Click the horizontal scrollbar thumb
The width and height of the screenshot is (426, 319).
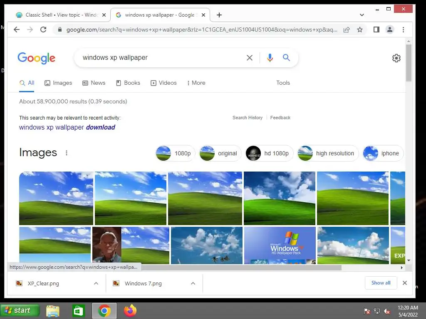coord(241,268)
